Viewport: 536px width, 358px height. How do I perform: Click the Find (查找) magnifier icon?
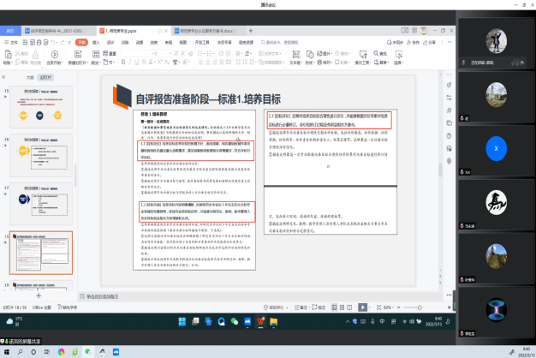376,53
